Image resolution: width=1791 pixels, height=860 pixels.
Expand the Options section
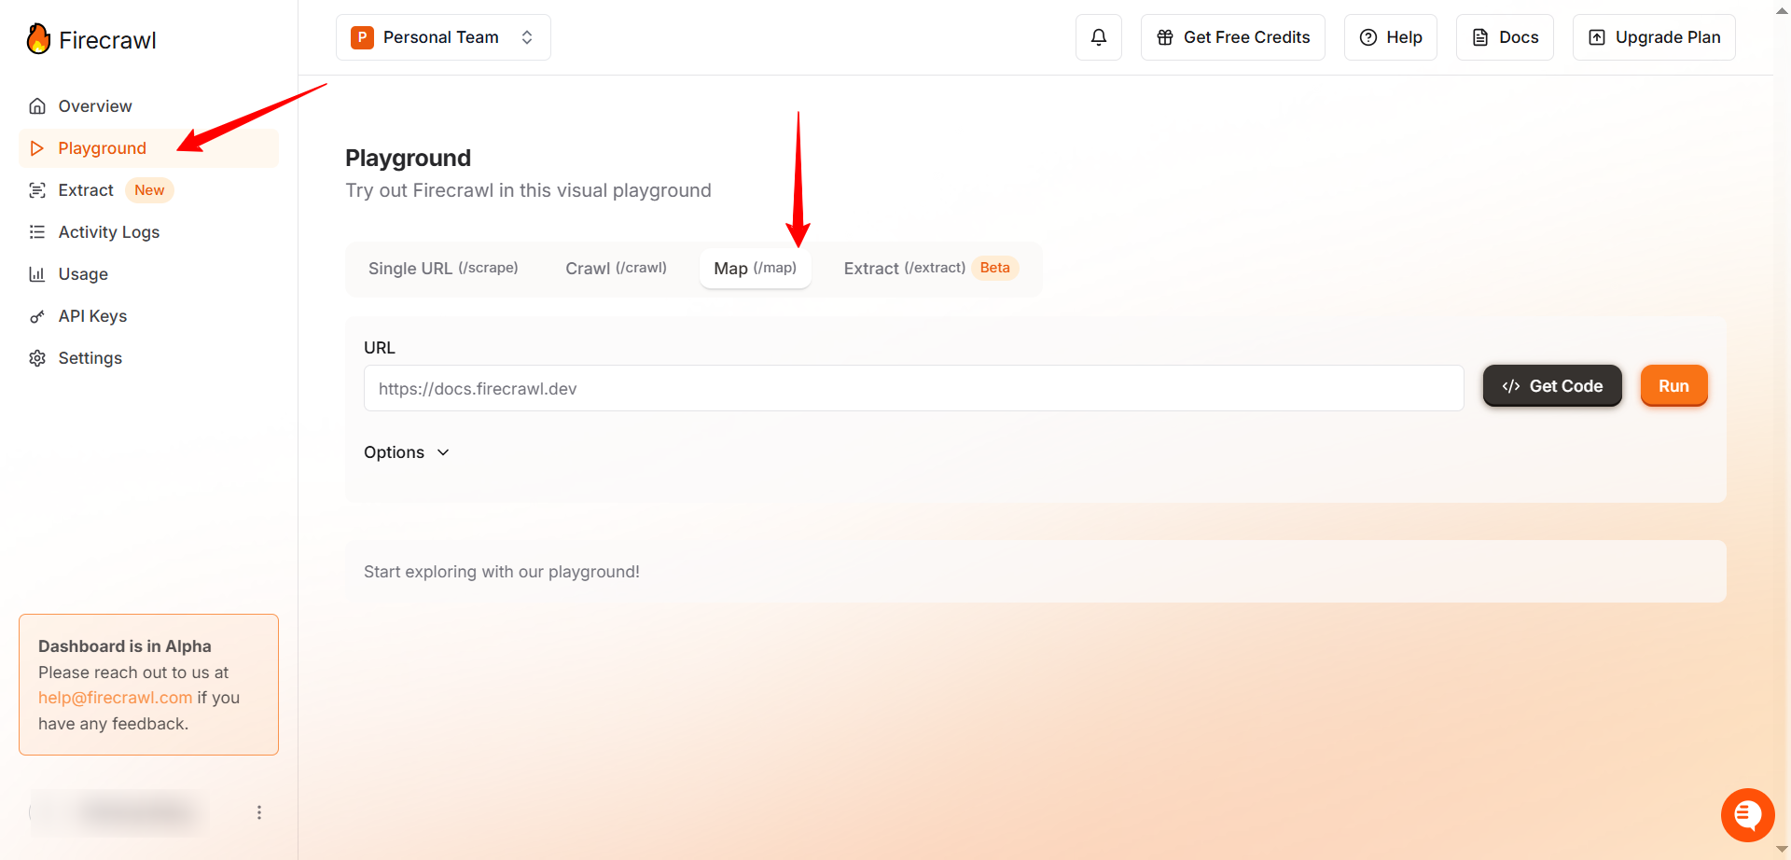point(407,452)
